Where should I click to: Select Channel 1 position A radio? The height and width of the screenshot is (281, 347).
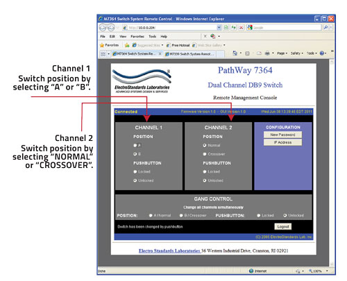135,145
